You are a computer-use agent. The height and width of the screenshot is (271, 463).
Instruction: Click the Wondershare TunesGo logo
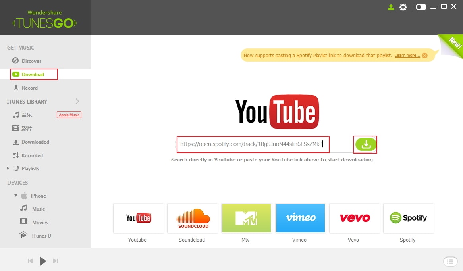coord(44,19)
